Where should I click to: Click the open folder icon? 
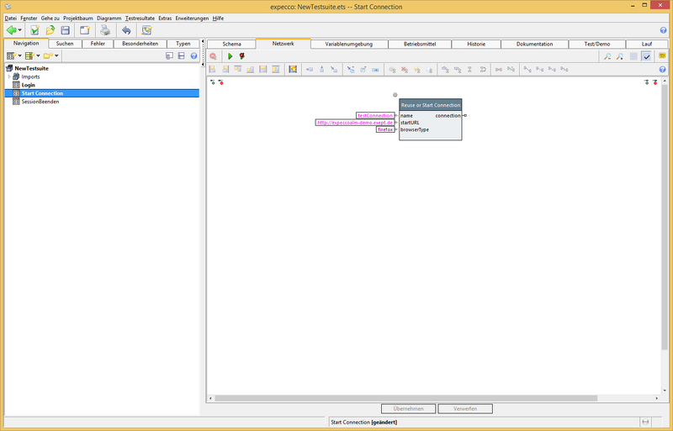click(50, 30)
